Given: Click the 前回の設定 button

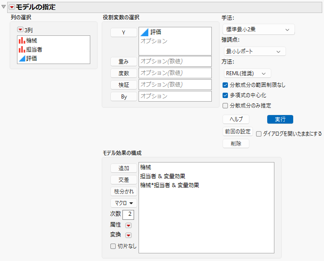Looking at the screenshot, I should point(238,132).
